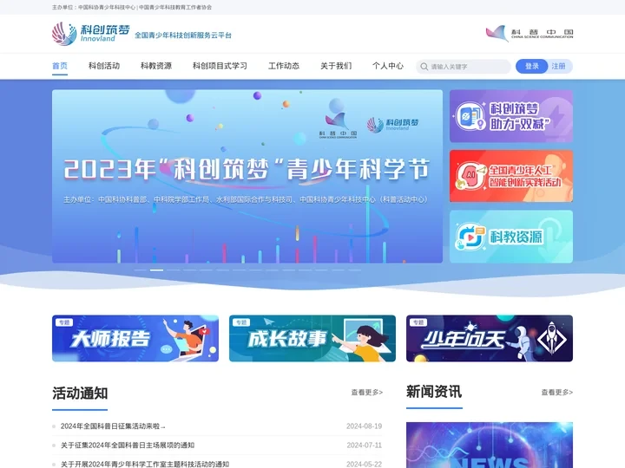
Task: Open the 关于我们 menu
Action: pyautogui.click(x=336, y=66)
